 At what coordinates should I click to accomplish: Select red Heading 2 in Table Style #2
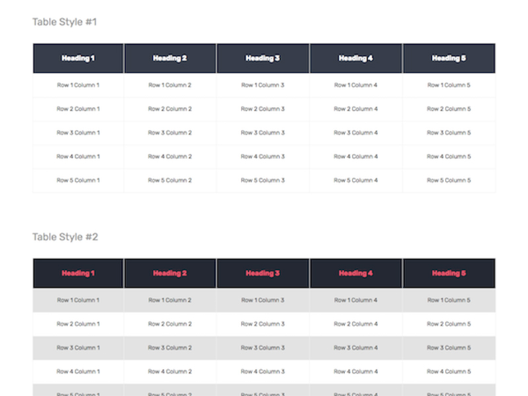point(170,273)
